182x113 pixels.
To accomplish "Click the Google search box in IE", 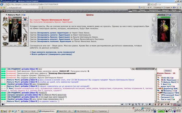I will (x=167, y=5).
